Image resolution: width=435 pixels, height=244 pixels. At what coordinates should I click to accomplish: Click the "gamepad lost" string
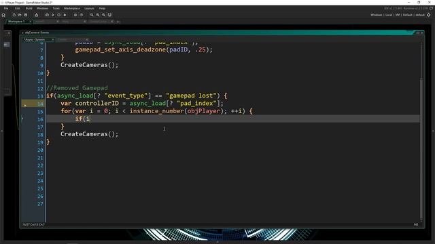click(x=191, y=96)
